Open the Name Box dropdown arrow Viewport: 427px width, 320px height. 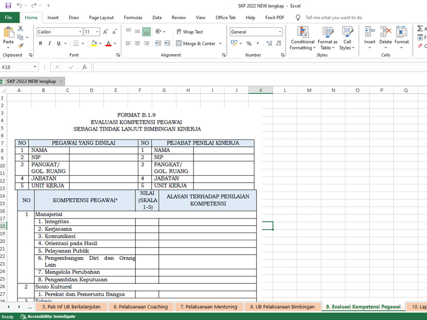click(35, 67)
